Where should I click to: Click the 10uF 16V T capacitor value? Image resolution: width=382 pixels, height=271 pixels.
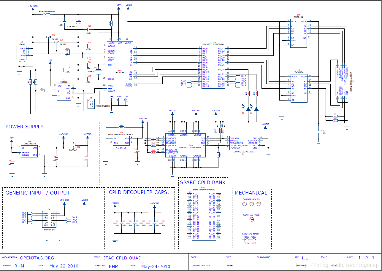click(72, 27)
